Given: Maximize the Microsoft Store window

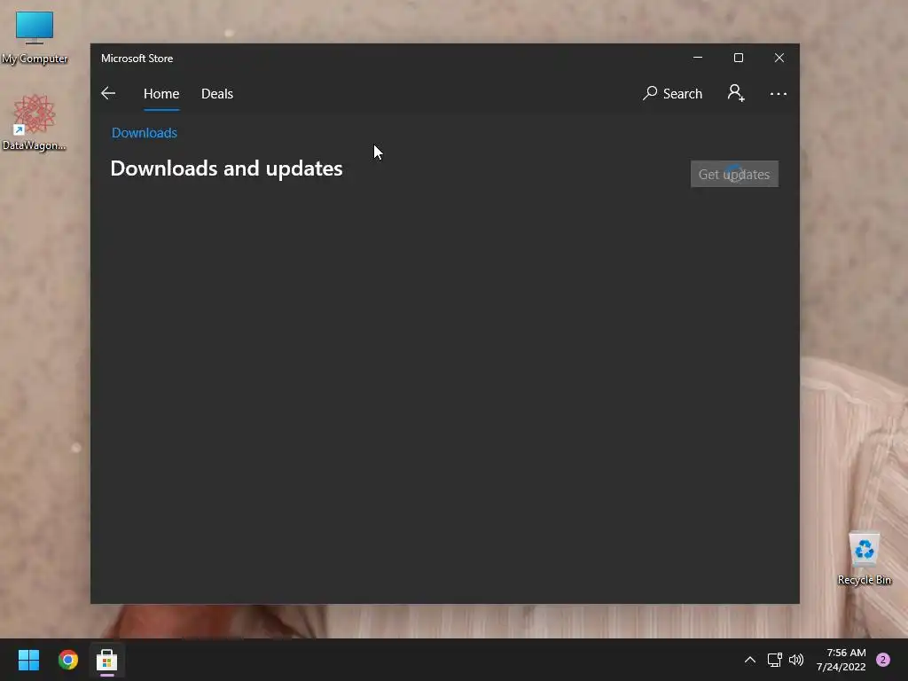Looking at the screenshot, I should [x=739, y=58].
